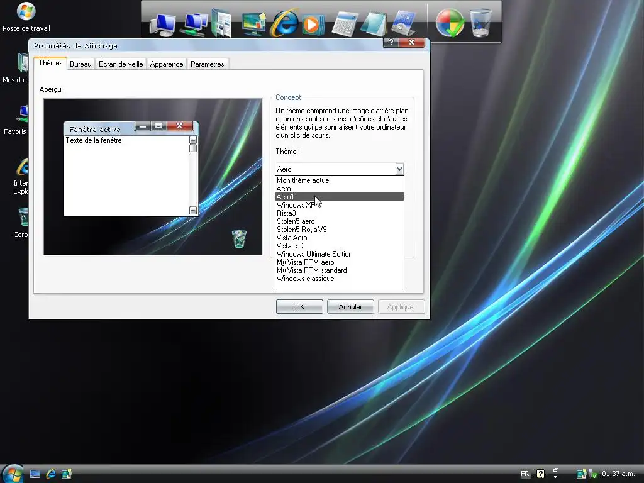Click Show Desktop quick launch icon

35,474
